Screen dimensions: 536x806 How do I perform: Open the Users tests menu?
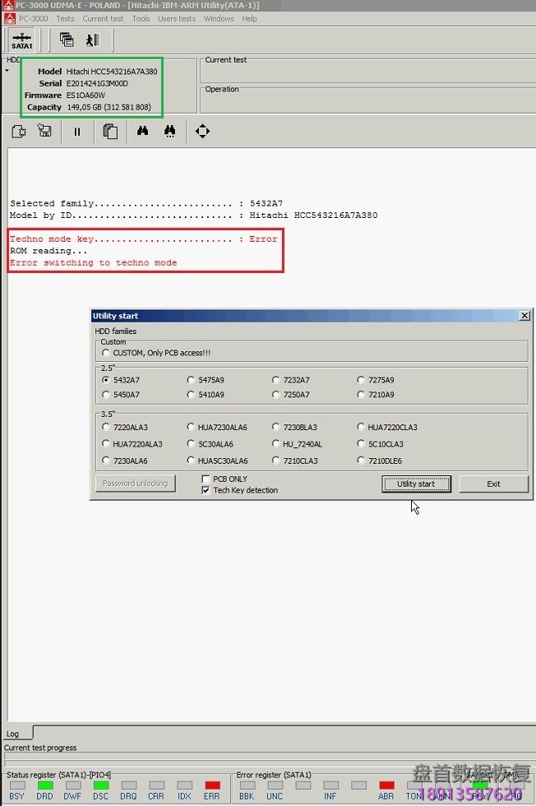(177, 18)
